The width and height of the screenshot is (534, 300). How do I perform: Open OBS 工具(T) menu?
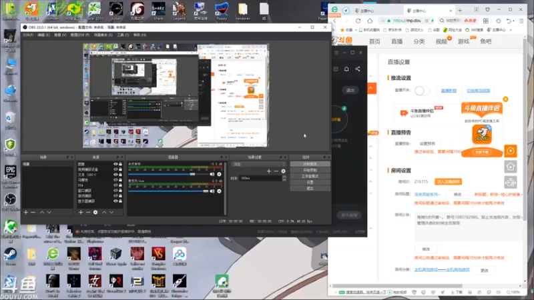[x=123, y=35]
